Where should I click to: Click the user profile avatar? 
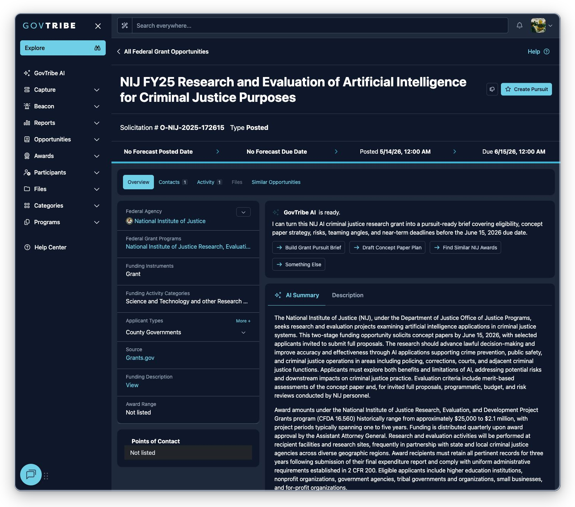[538, 26]
